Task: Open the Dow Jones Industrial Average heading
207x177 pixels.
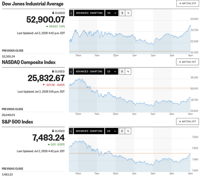Action: [x=33, y=4]
